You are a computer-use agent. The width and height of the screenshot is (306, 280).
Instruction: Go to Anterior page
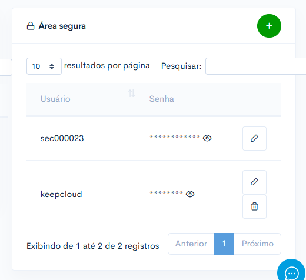191,244
